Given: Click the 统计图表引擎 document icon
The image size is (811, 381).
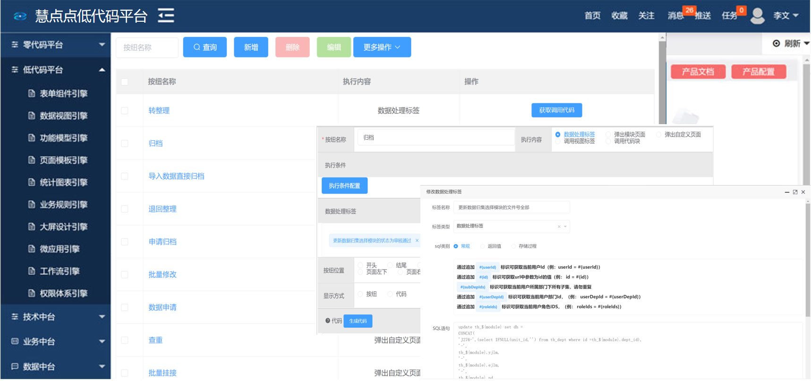Looking at the screenshot, I should pos(32,182).
